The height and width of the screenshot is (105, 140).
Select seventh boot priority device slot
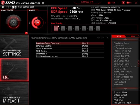(x=98, y=28)
